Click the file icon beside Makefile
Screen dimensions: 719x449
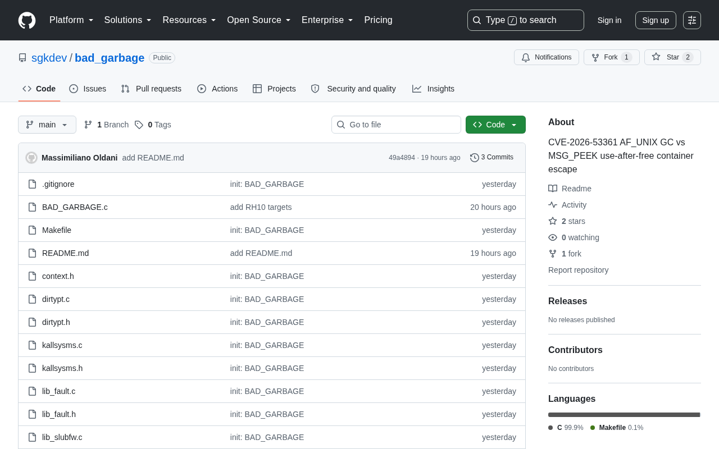[33, 230]
